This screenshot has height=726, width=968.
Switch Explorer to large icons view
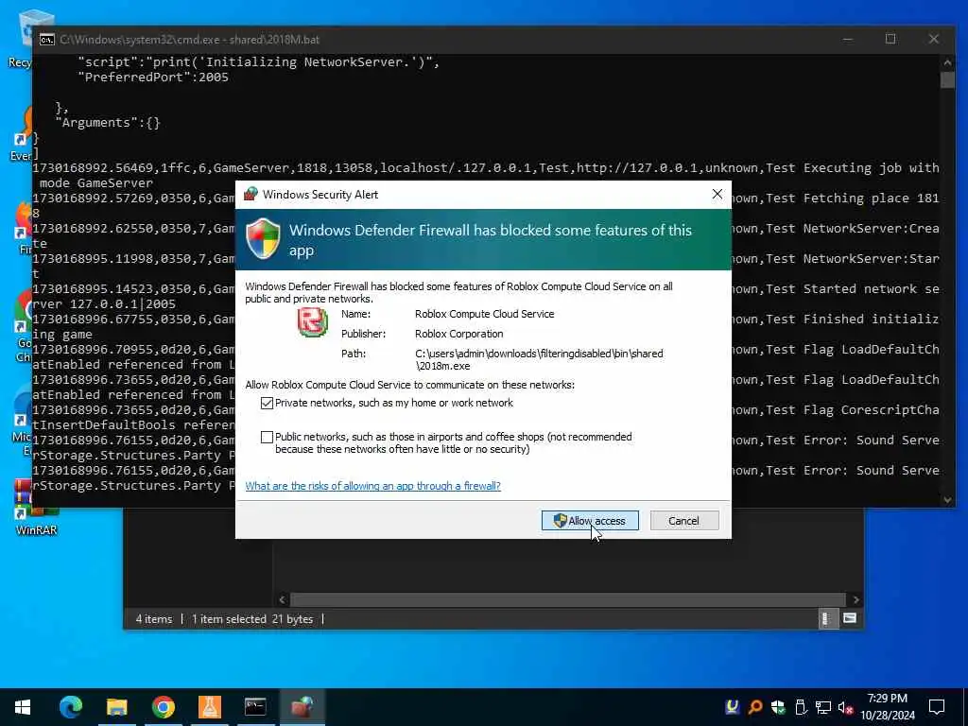(850, 618)
